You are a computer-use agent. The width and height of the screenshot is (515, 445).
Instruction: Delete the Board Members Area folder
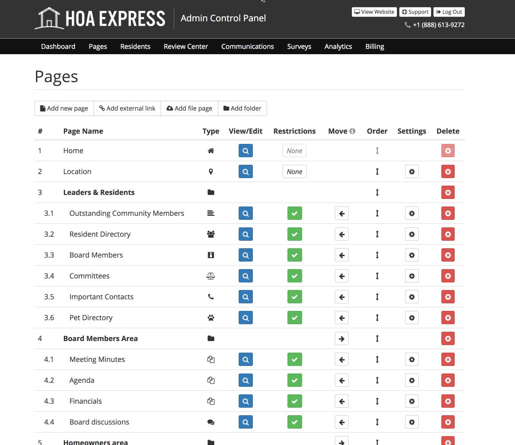coord(448,338)
